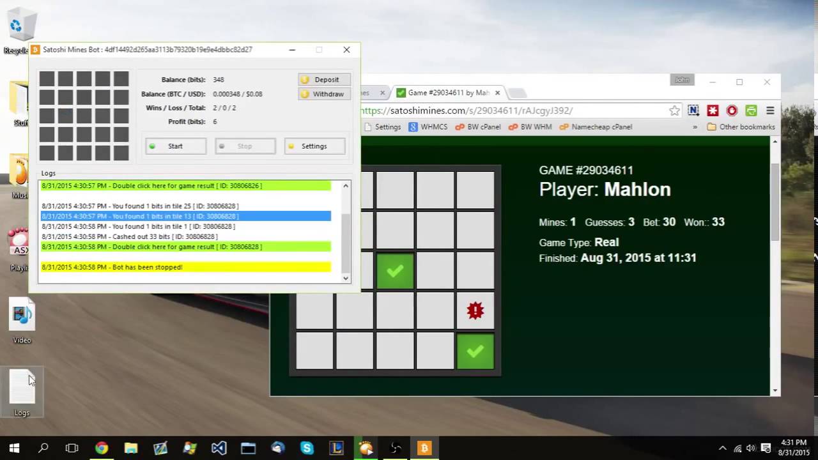818x460 pixels.
Task: Open Task View from the taskbar
Action: tap(72, 448)
